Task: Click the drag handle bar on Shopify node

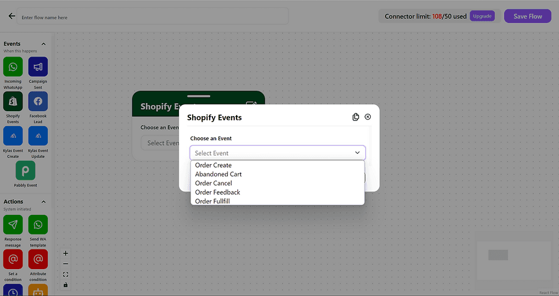Action: (199, 96)
